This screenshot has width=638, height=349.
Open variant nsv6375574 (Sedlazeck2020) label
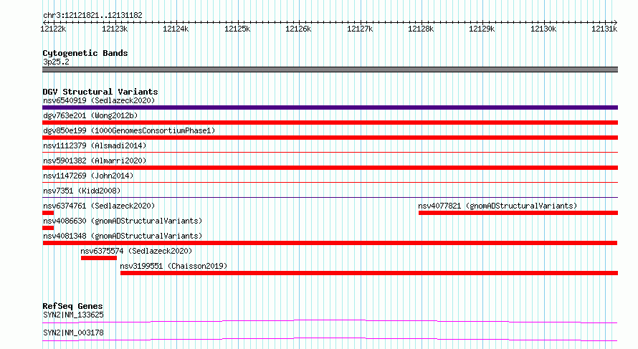136,251
